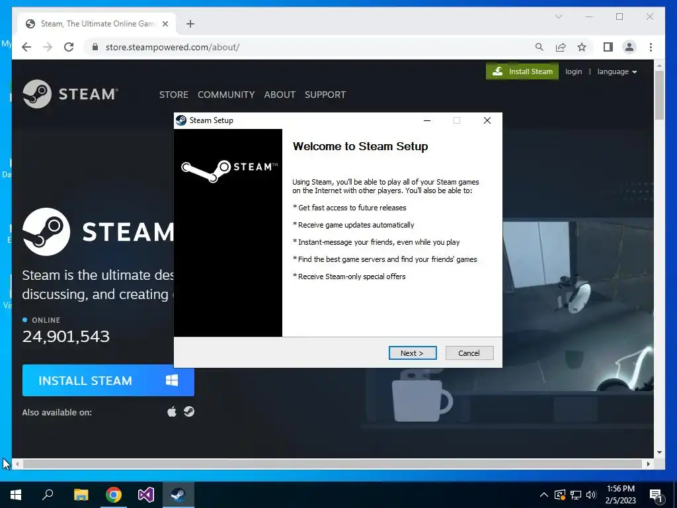Click the blue INSTALL STEAM button
This screenshot has height=508, width=677.
[108, 380]
